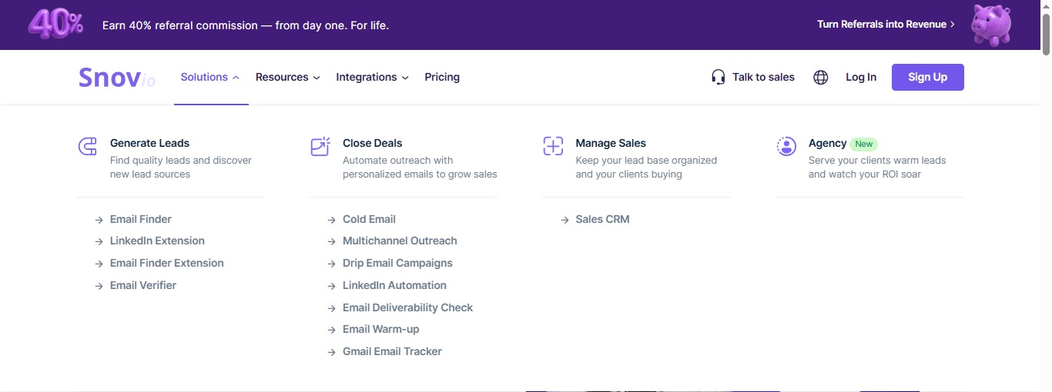
Task: Click the purple piggy bank image
Action: 991,25
